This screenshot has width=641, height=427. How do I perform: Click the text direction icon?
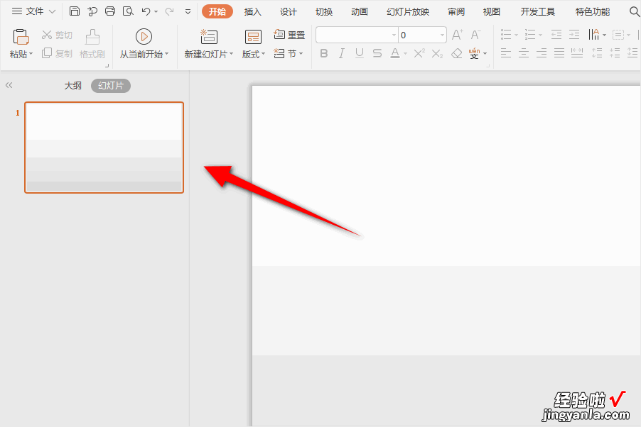pos(594,35)
